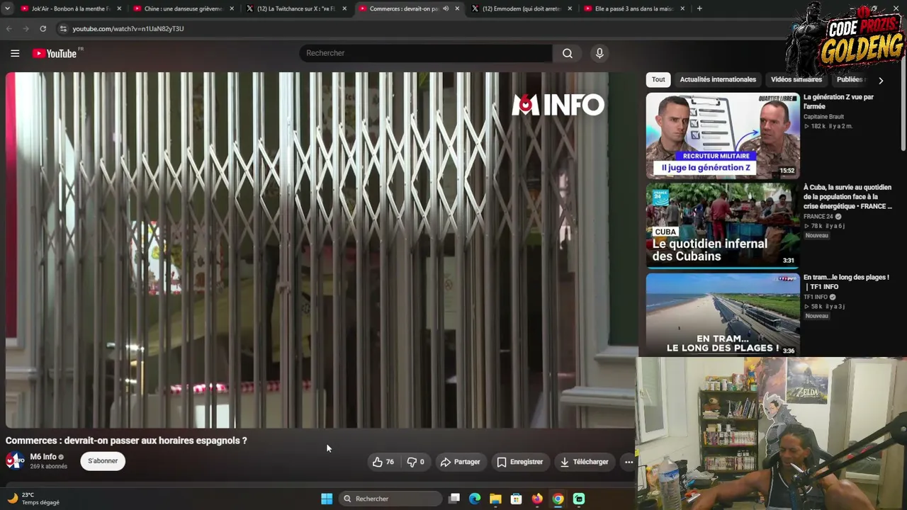
Task: Launch Firefox from the taskbar
Action: [537, 499]
